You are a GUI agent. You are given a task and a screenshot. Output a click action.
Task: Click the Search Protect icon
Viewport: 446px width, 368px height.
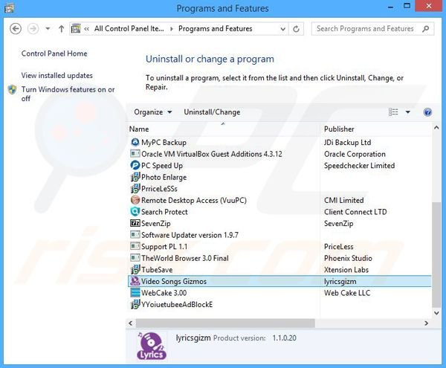tap(135, 212)
